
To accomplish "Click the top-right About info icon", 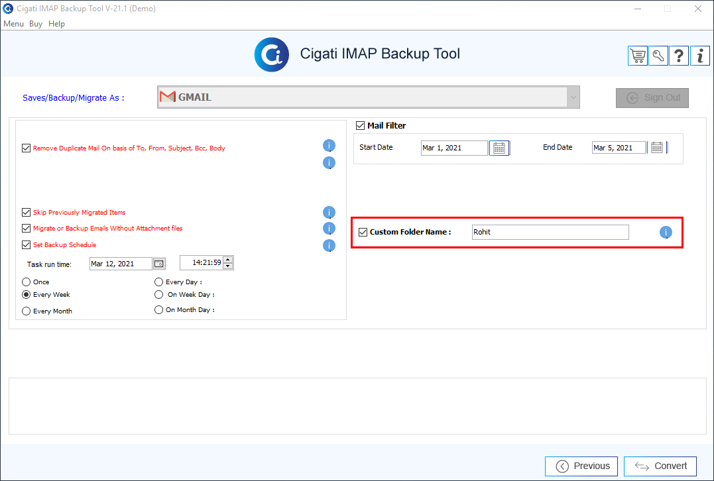I will tap(700, 56).
